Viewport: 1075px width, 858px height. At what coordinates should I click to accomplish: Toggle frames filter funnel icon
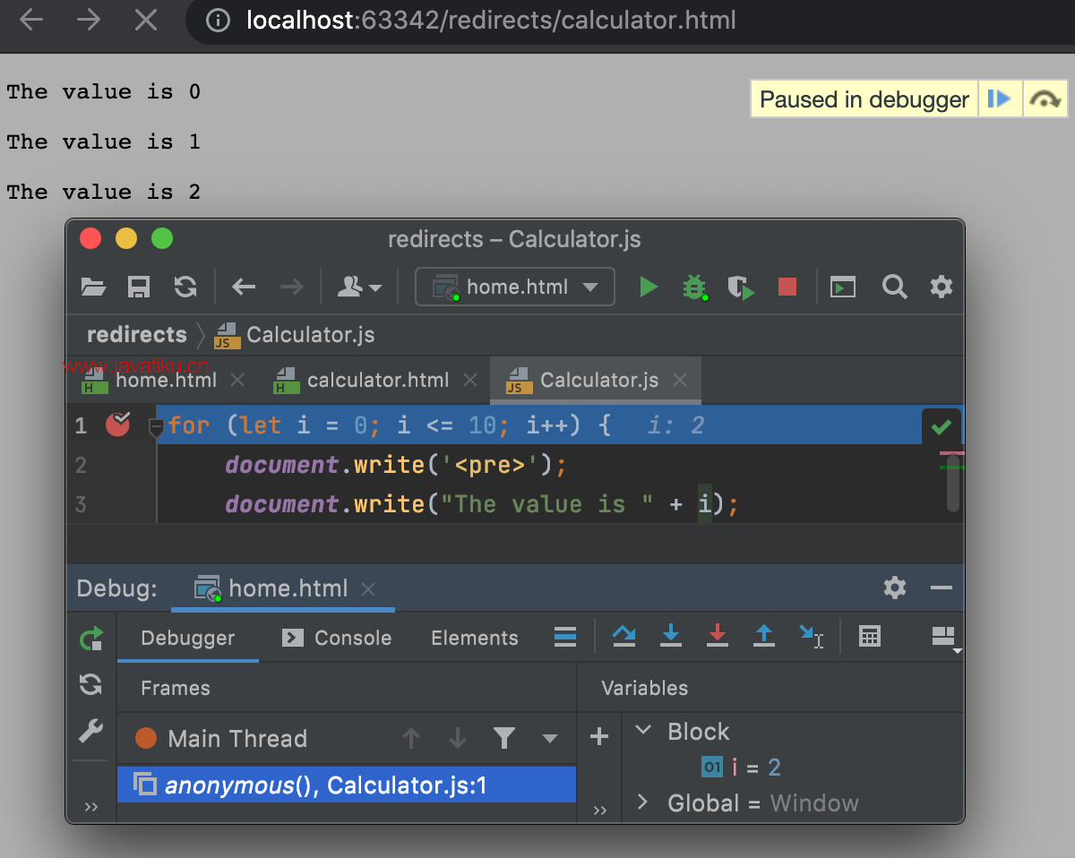tap(504, 738)
